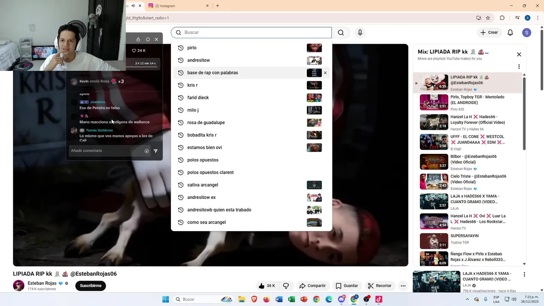
Task: Play 'SUPERSAYAYIN' by Topboy TGR
Action: 467,241
